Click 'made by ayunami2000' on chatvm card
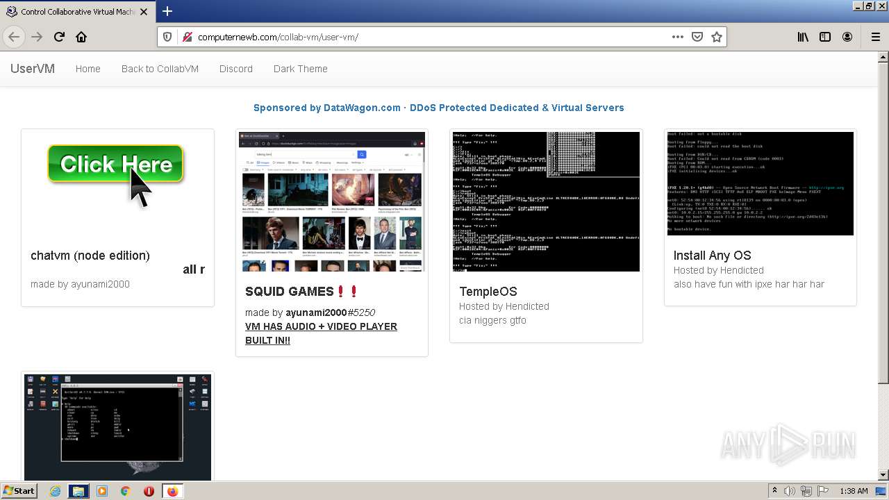The height and width of the screenshot is (500, 889). [80, 284]
